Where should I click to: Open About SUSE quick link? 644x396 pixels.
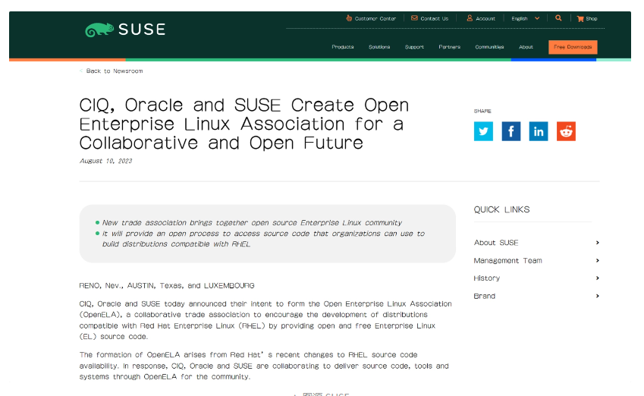[496, 243]
